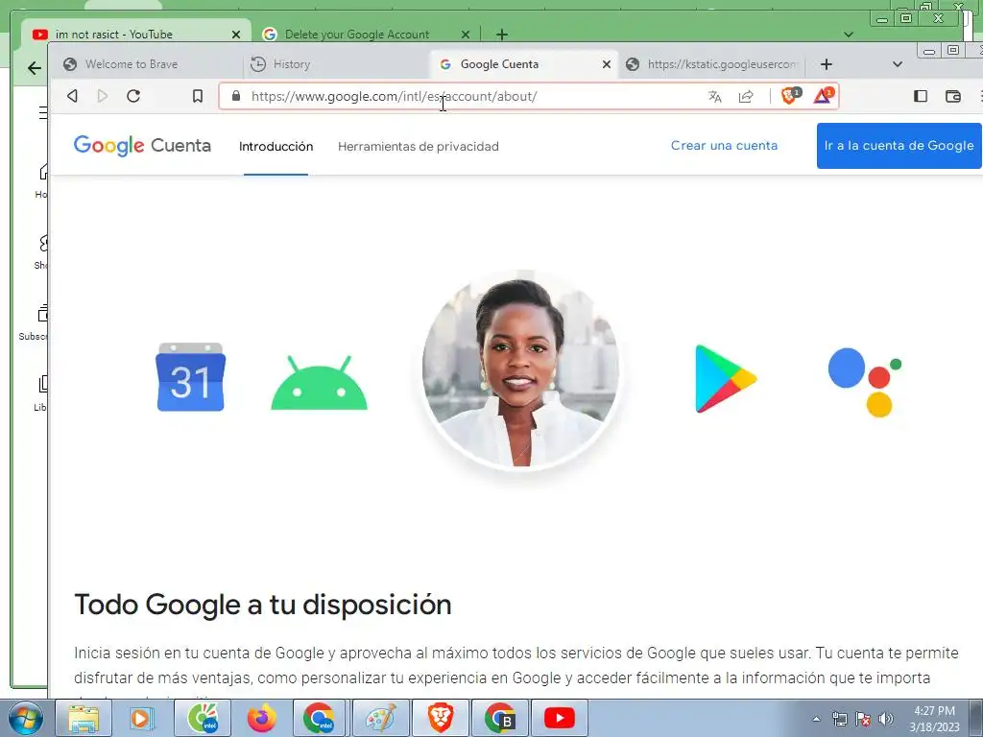Viewport: 983px width, 737px height.
Task: Reload the Google Cuenta page
Action: click(x=132, y=96)
